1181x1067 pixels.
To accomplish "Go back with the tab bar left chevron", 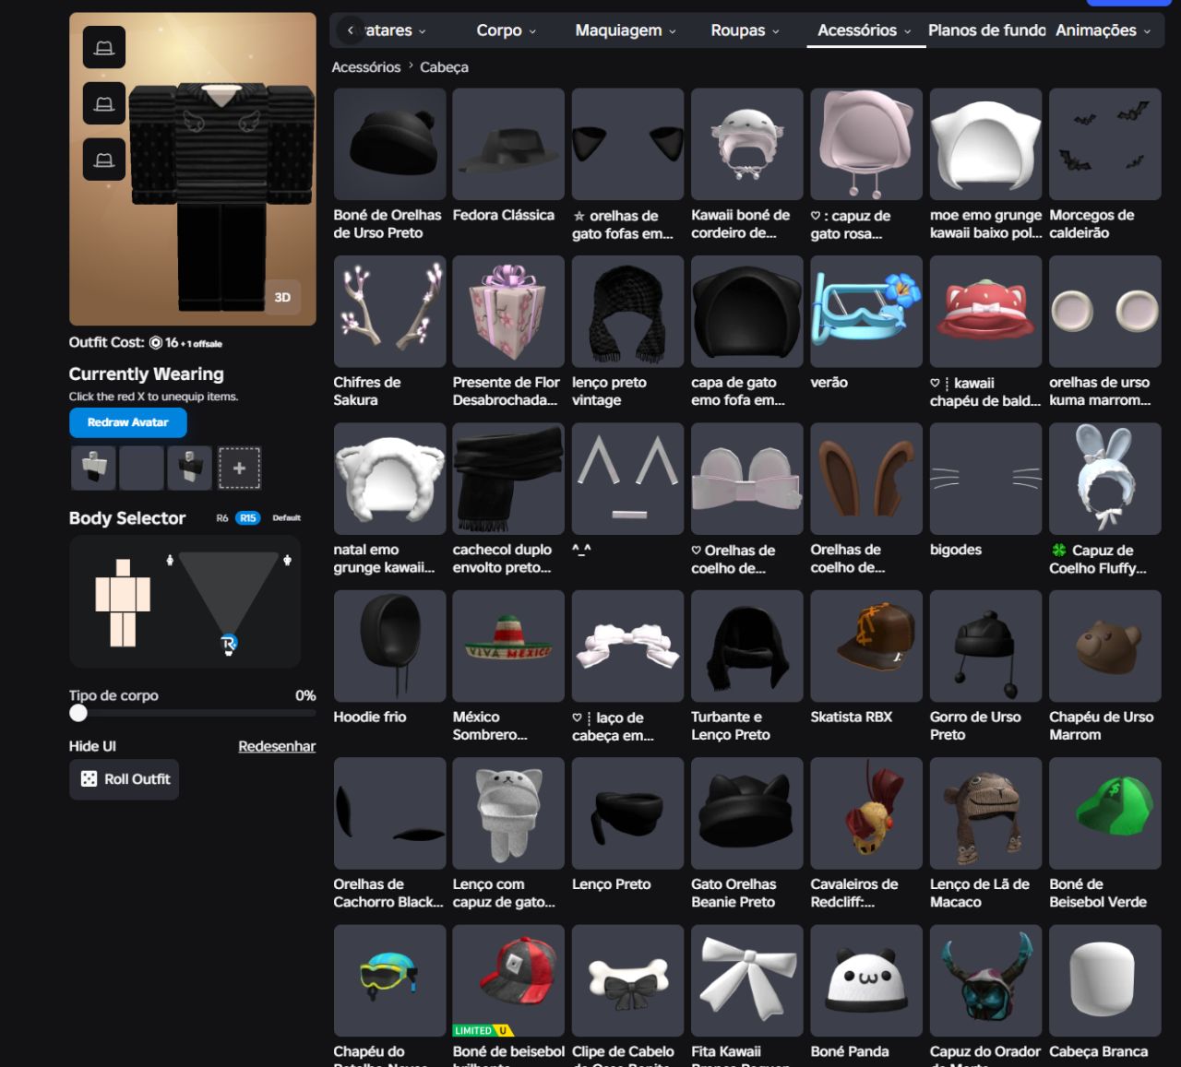I will [x=351, y=30].
